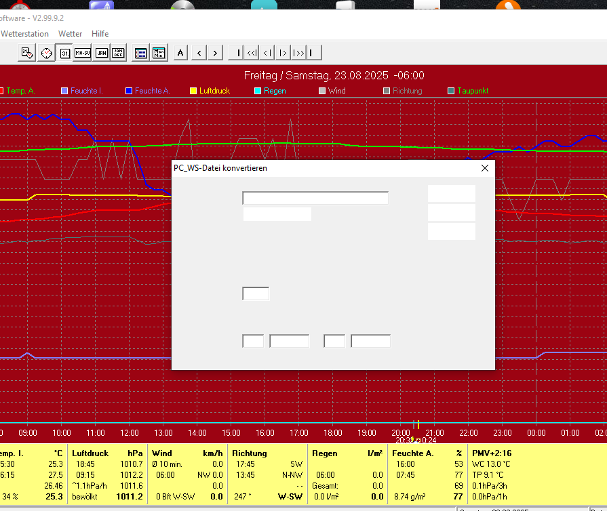Toggle the Regen legend checkbox

(x=258, y=91)
